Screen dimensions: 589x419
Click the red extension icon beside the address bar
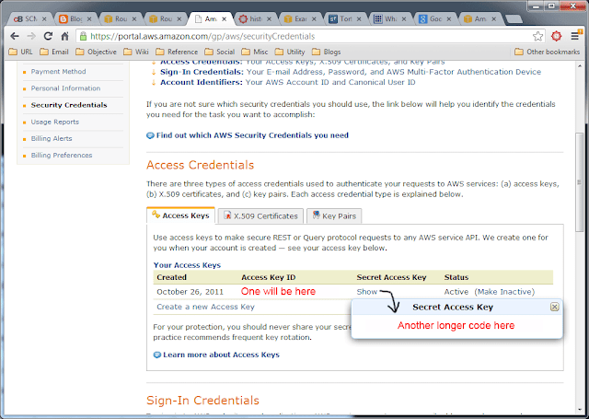point(556,36)
